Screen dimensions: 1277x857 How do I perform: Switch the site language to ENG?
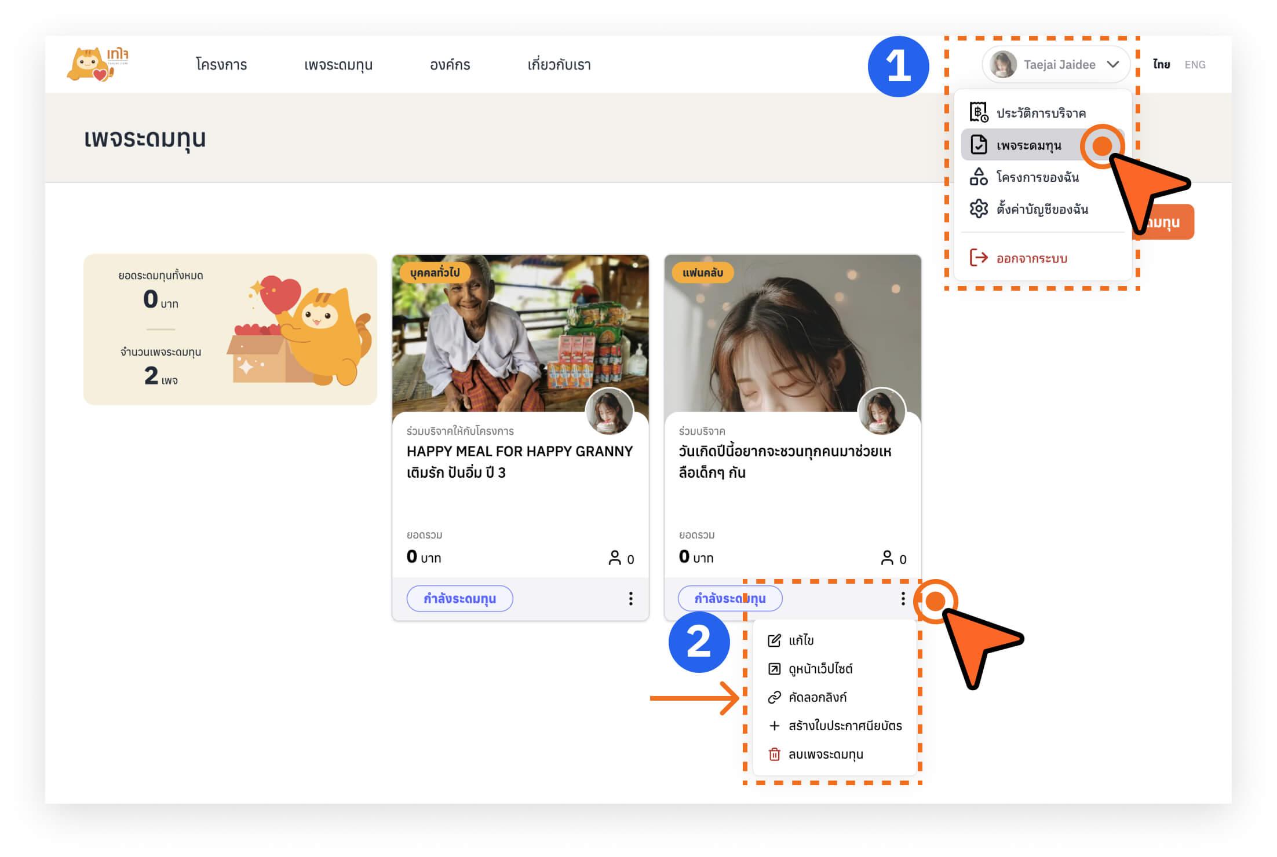click(1194, 64)
